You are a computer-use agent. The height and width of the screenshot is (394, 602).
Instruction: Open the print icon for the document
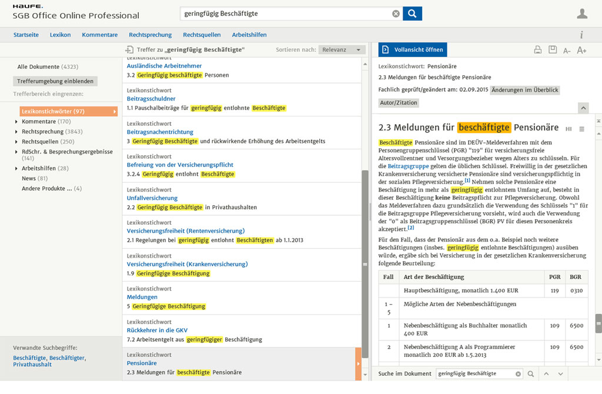tap(537, 50)
